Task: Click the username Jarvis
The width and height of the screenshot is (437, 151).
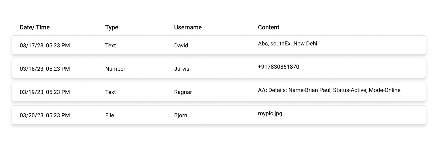Action: pyautogui.click(x=182, y=69)
